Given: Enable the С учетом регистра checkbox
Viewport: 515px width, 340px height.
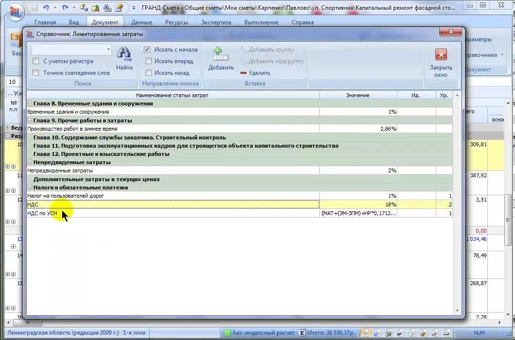Looking at the screenshot, I should click(36, 61).
